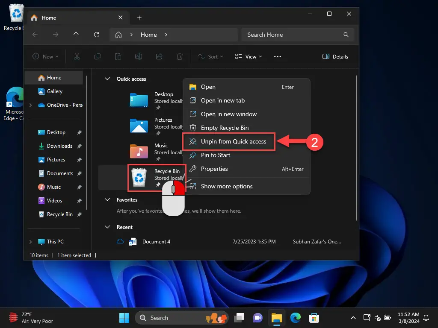This screenshot has width=438, height=328.
Task: Click the Search Home input field
Action: click(298, 35)
